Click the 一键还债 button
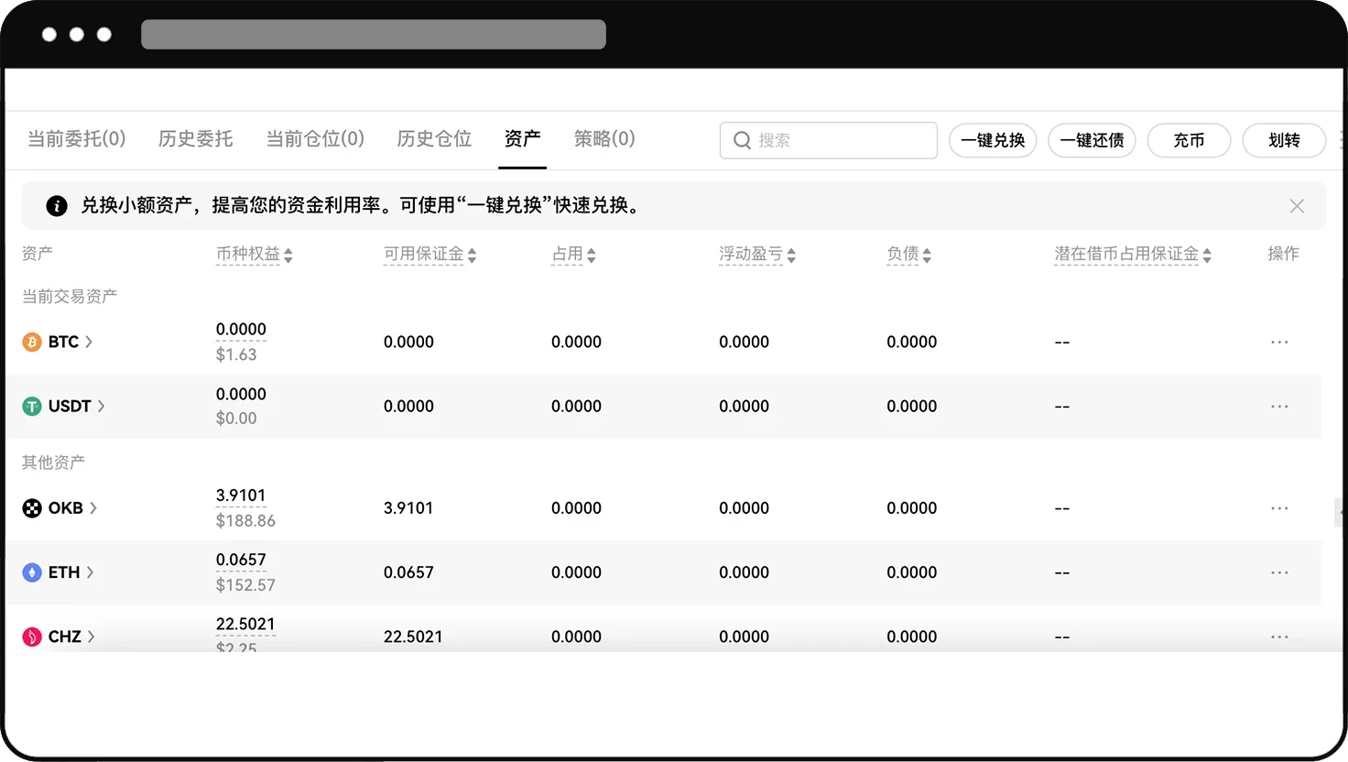Viewport: 1348px width, 762px height. [1092, 140]
